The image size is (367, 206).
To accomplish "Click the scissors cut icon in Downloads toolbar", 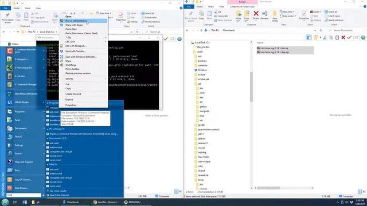I will 325,38.
